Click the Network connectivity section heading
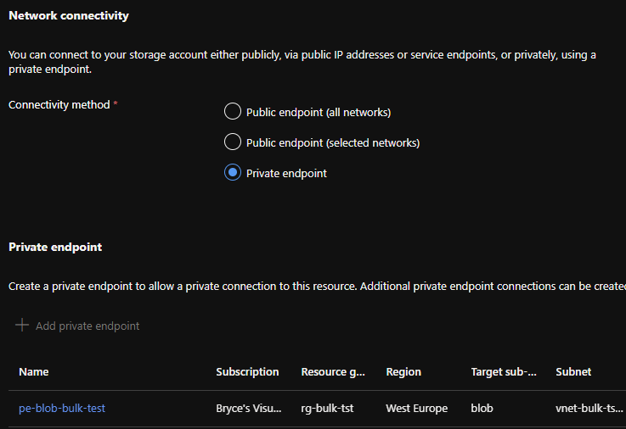This screenshot has height=429, width=626. click(68, 16)
